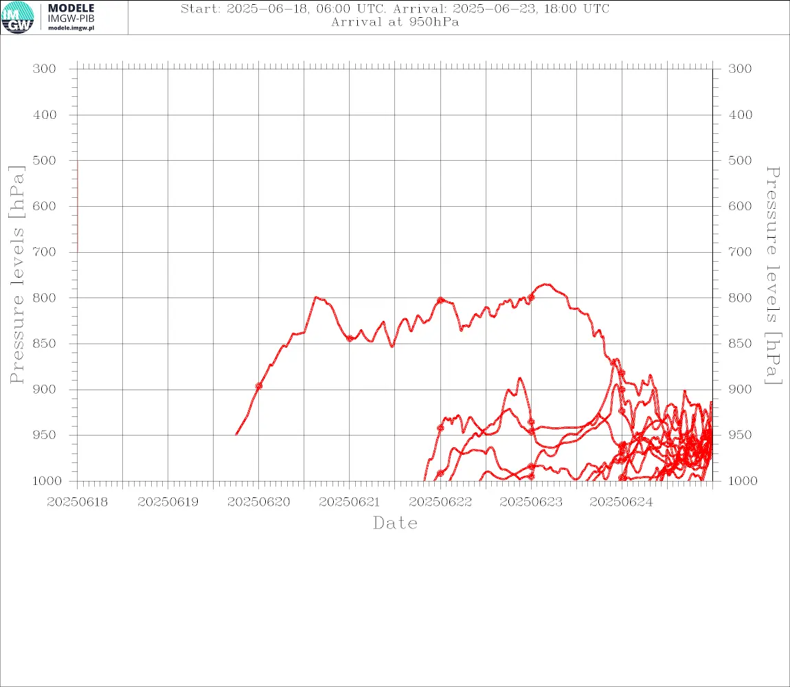Click the trajectory marker near 990 hPa on 20250622
Screen dimensions: 790x687
(x=440, y=473)
